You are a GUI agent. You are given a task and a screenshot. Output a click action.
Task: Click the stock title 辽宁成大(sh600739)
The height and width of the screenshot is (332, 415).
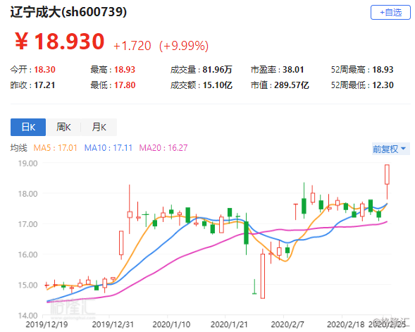(68, 12)
